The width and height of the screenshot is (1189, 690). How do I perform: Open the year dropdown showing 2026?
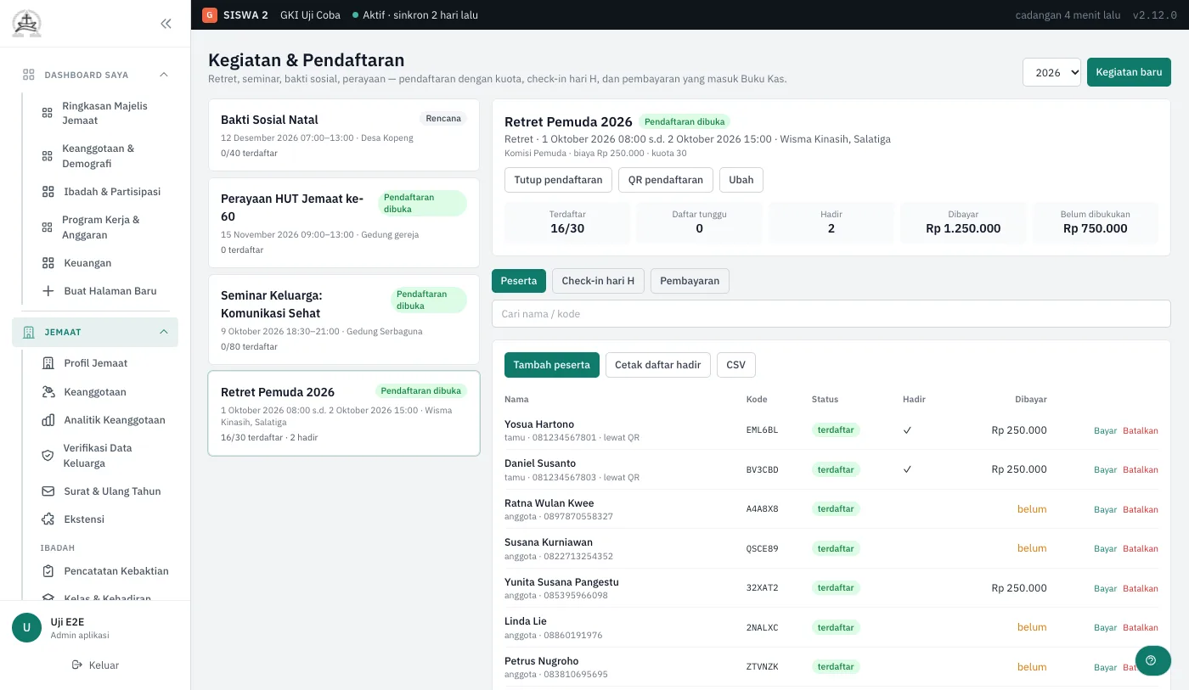point(1051,72)
